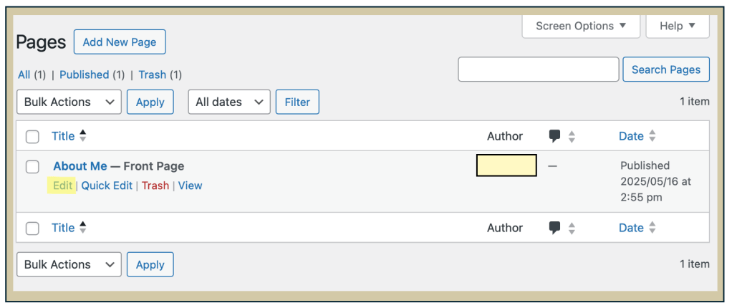Open the All dates filter dropdown
This screenshot has height=308, width=732.
pyautogui.click(x=228, y=102)
